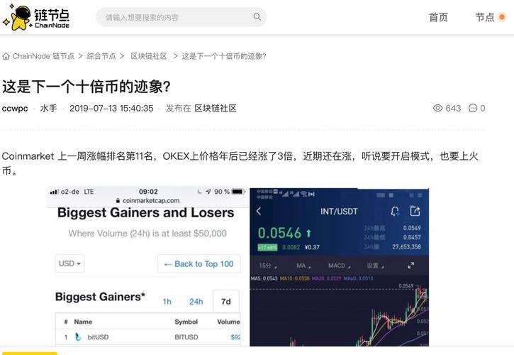Open the 15分 interval dropdown
The height and width of the screenshot is (355, 514).
(x=268, y=266)
